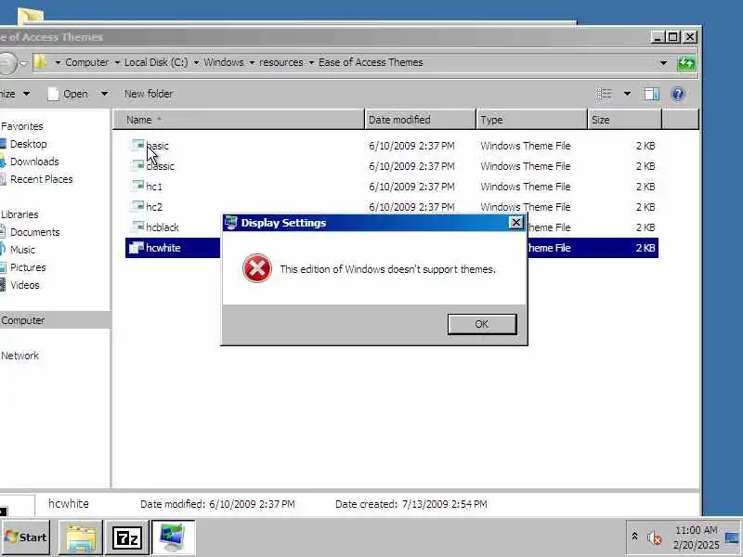The height and width of the screenshot is (557, 743).
Task: Select Network in navigation pane
Action: tap(20, 356)
